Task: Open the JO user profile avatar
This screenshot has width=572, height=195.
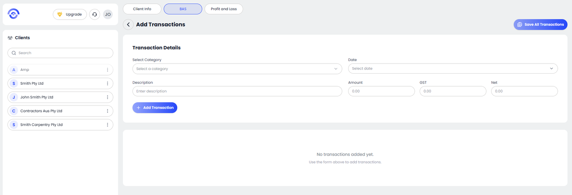Action: pyautogui.click(x=108, y=14)
